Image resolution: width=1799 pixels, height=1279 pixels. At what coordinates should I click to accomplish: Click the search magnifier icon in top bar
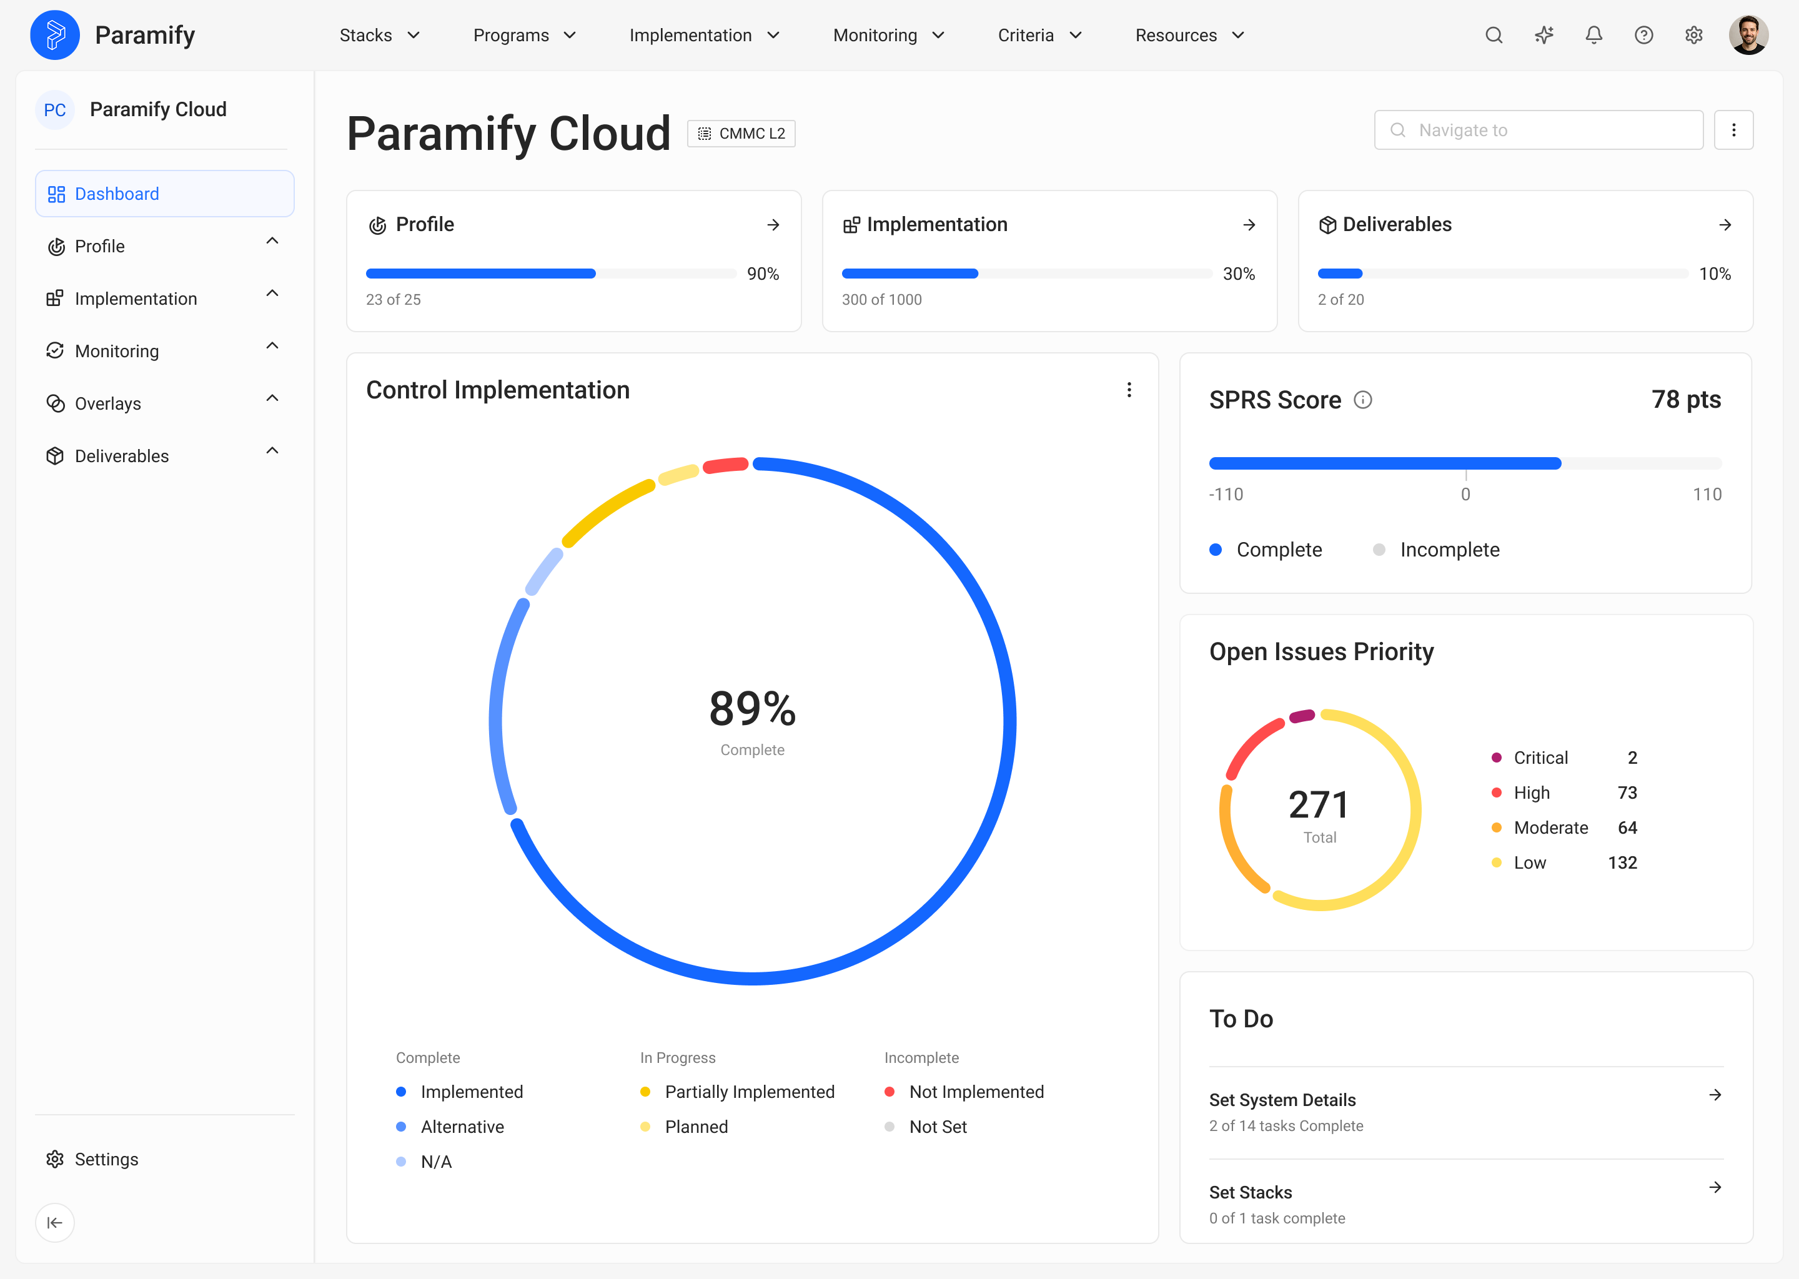[x=1494, y=36]
